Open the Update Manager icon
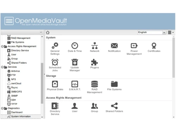The width and height of the screenshot is (176, 132). (x=75, y=65)
